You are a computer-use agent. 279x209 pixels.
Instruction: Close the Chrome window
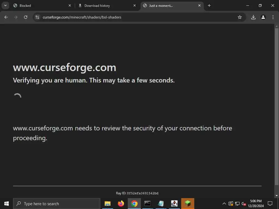pyautogui.click(x=272, y=5)
